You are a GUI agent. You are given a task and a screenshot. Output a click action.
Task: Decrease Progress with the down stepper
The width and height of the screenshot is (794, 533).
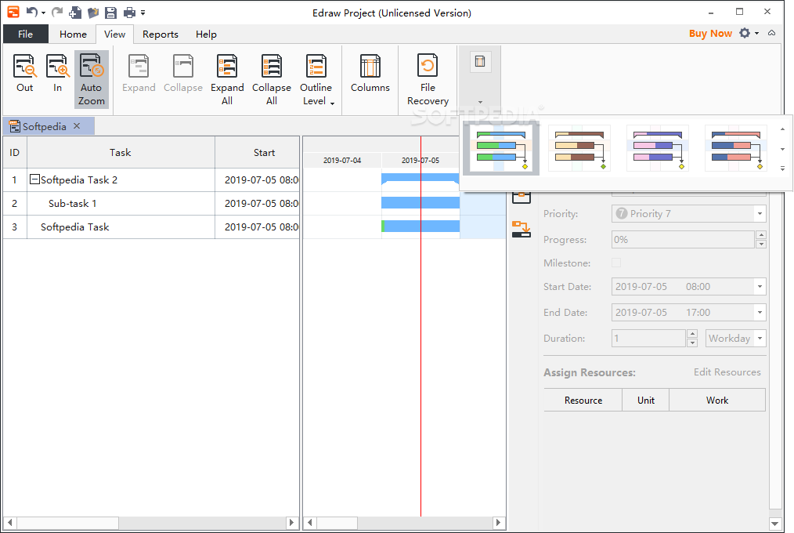coord(760,245)
